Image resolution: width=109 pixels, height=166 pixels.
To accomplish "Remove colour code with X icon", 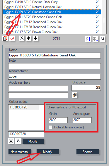I will coord(18,141).
